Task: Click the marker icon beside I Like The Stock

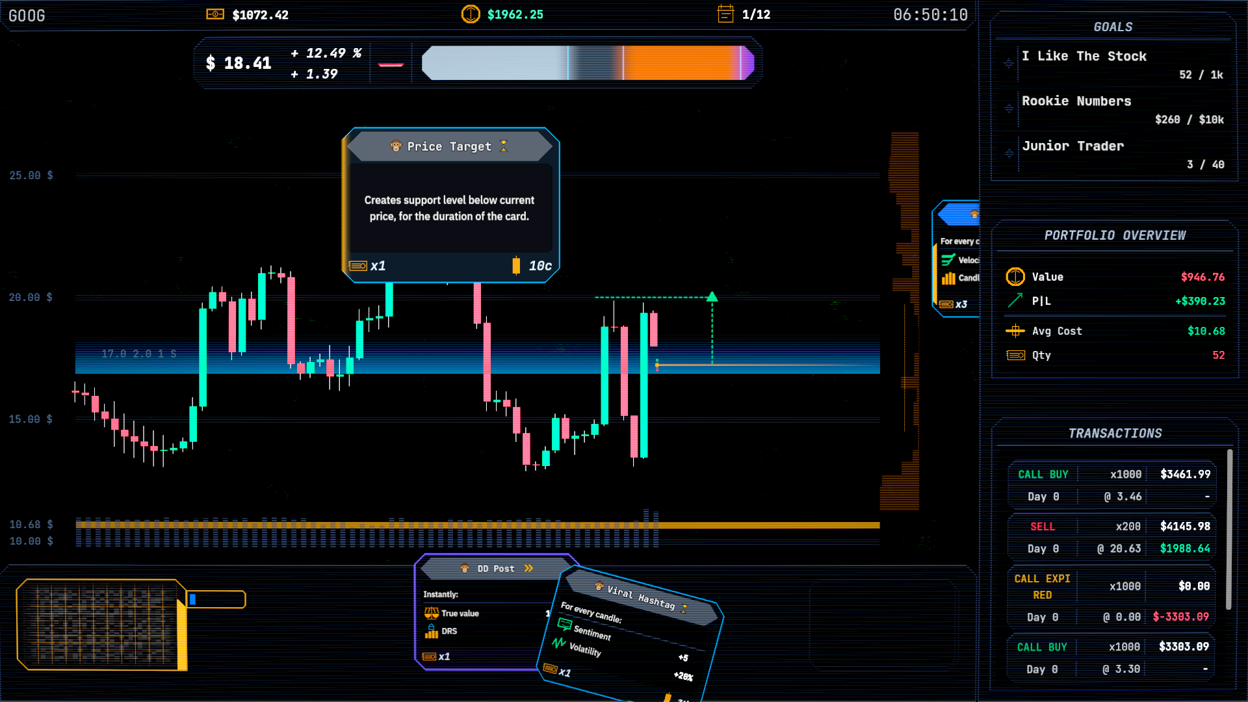Action: pos(1009,63)
